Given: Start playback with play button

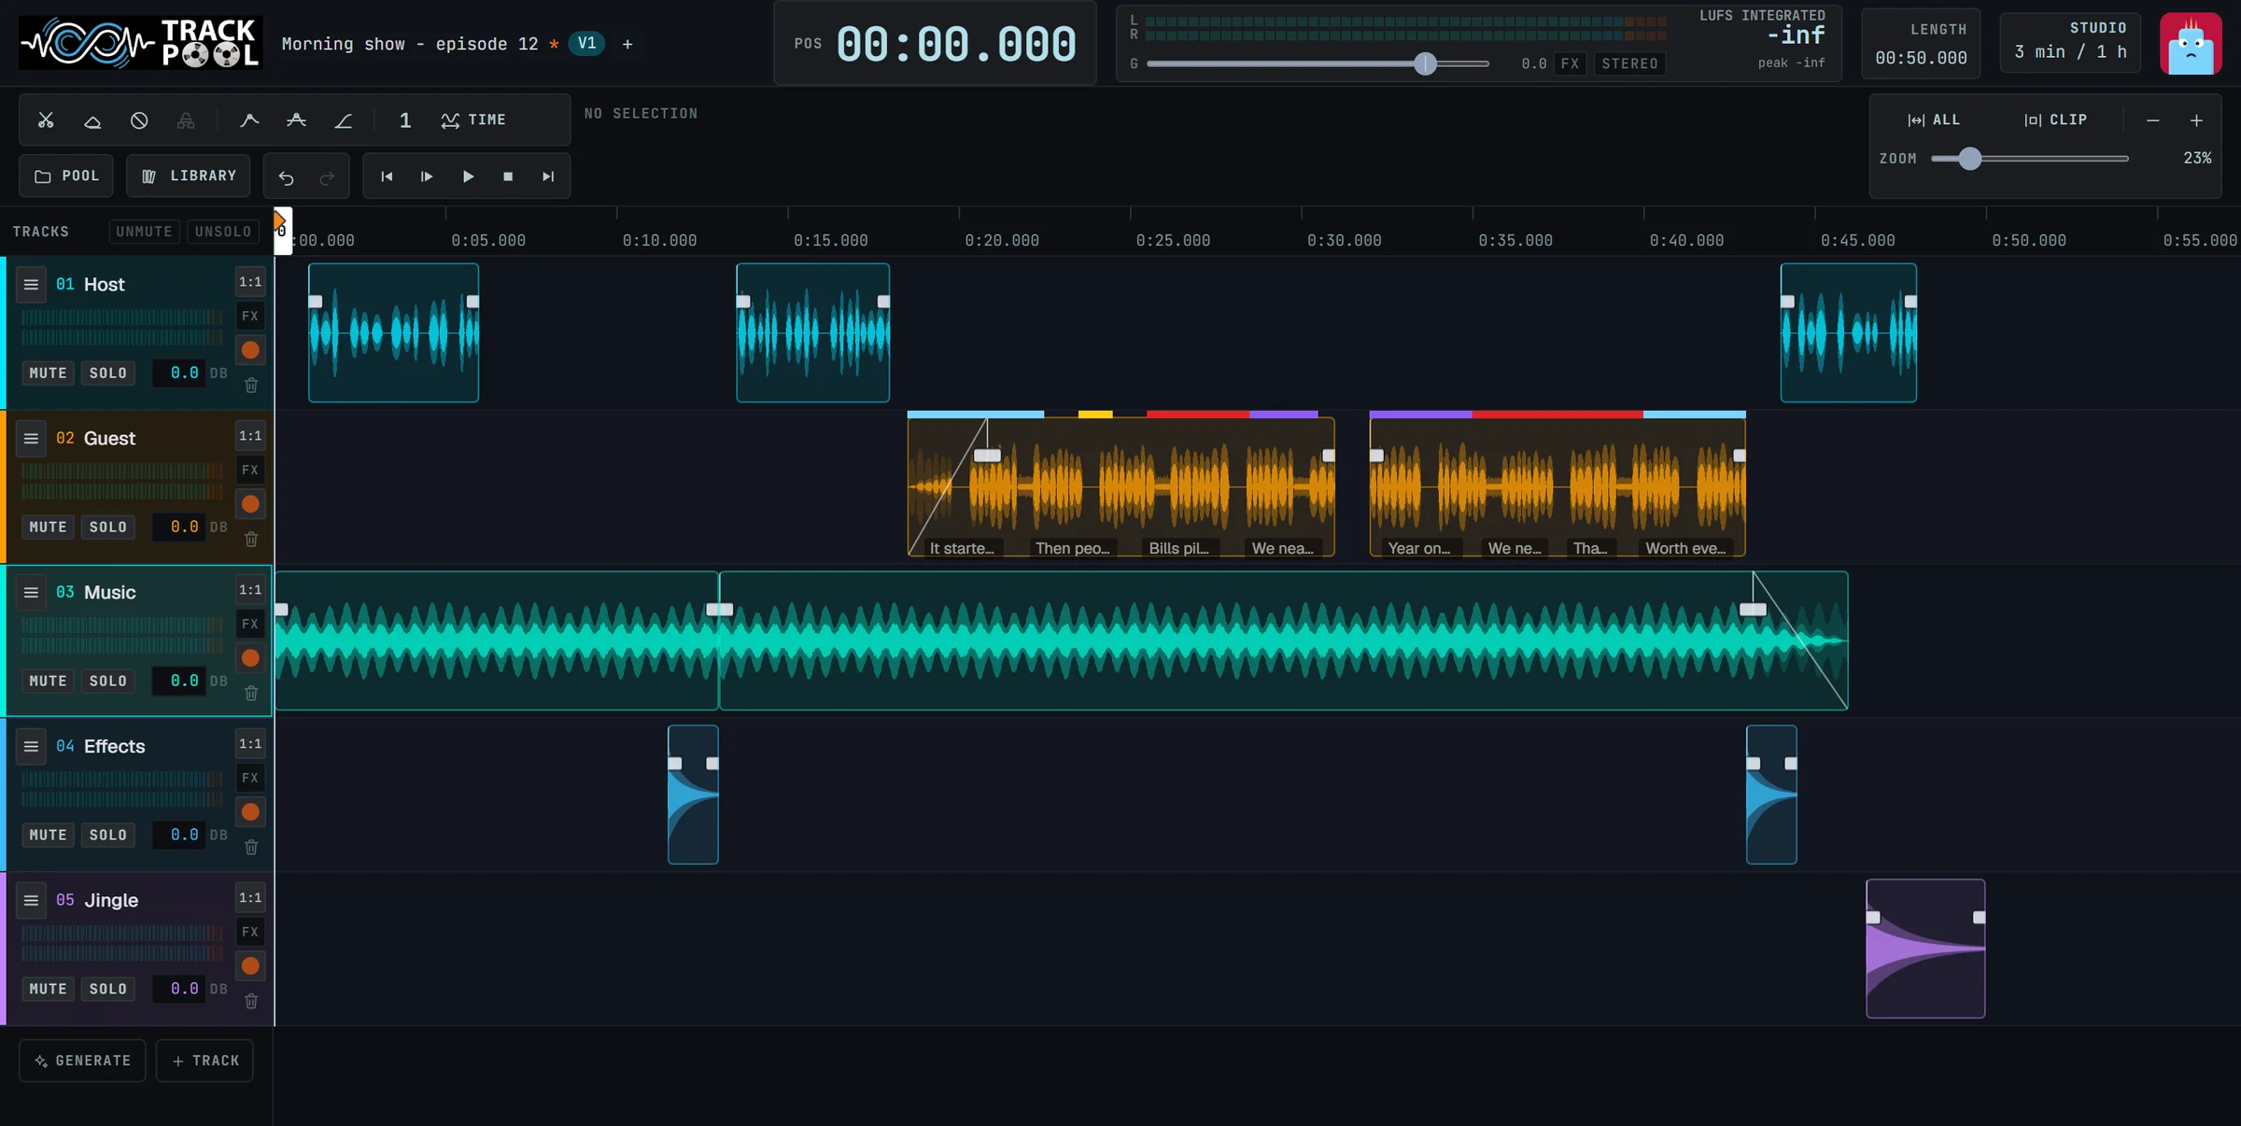Looking at the screenshot, I should pyautogui.click(x=468, y=176).
